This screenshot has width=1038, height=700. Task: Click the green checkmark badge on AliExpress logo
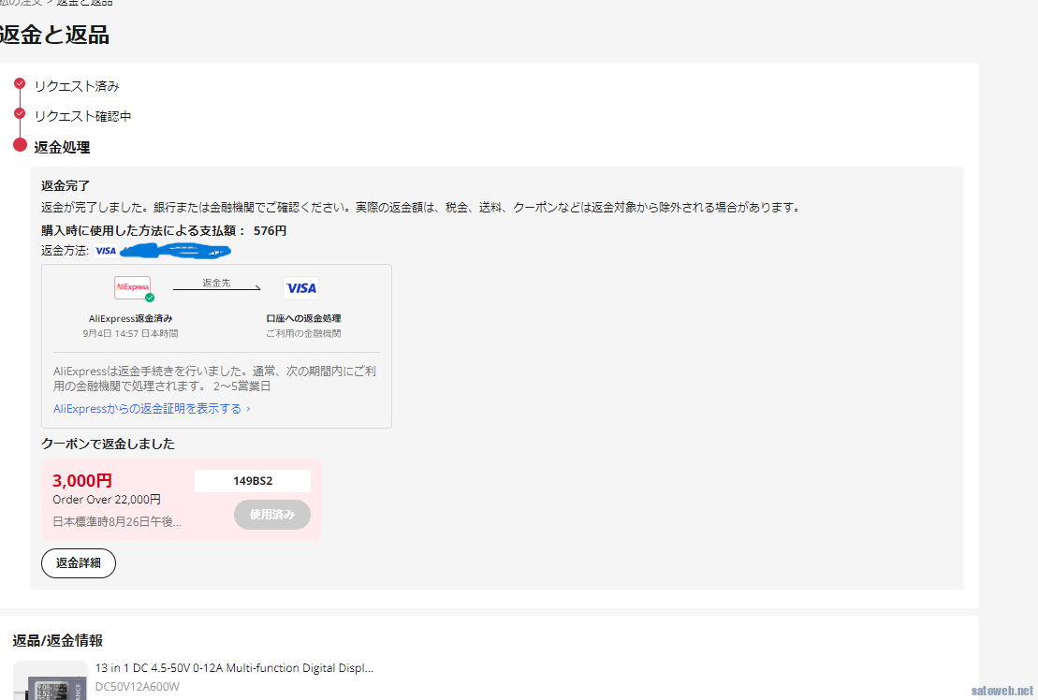[x=150, y=298]
